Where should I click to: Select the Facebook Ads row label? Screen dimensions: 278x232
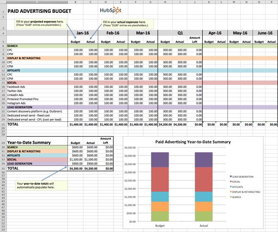point(17,87)
